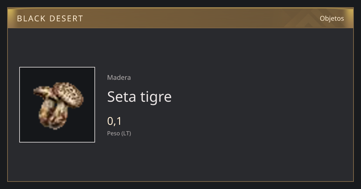Image resolution: width=361 pixels, height=189 pixels.
Task: Select the white-bordered item thumbnail frame
Action: tap(57, 105)
